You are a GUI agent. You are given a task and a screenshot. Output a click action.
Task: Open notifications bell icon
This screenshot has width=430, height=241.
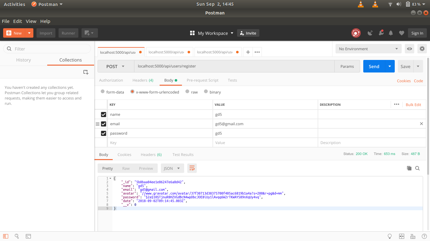click(391, 33)
